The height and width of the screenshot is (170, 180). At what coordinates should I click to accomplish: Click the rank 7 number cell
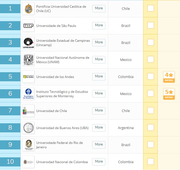(x=10, y=111)
